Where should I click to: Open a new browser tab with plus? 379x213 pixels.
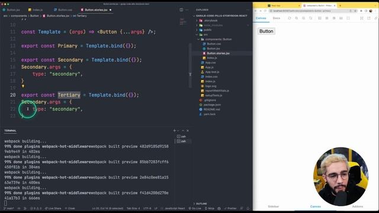(340, 5)
